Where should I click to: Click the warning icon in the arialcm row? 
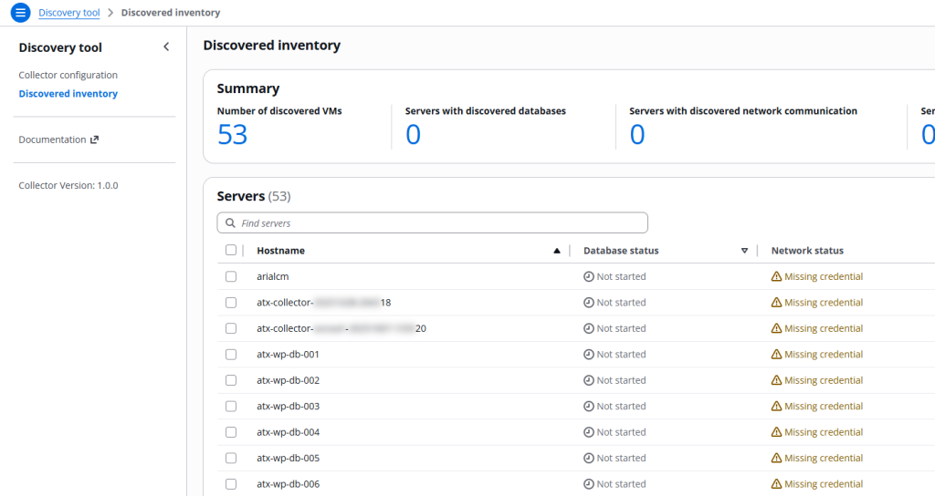coord(776,277)
